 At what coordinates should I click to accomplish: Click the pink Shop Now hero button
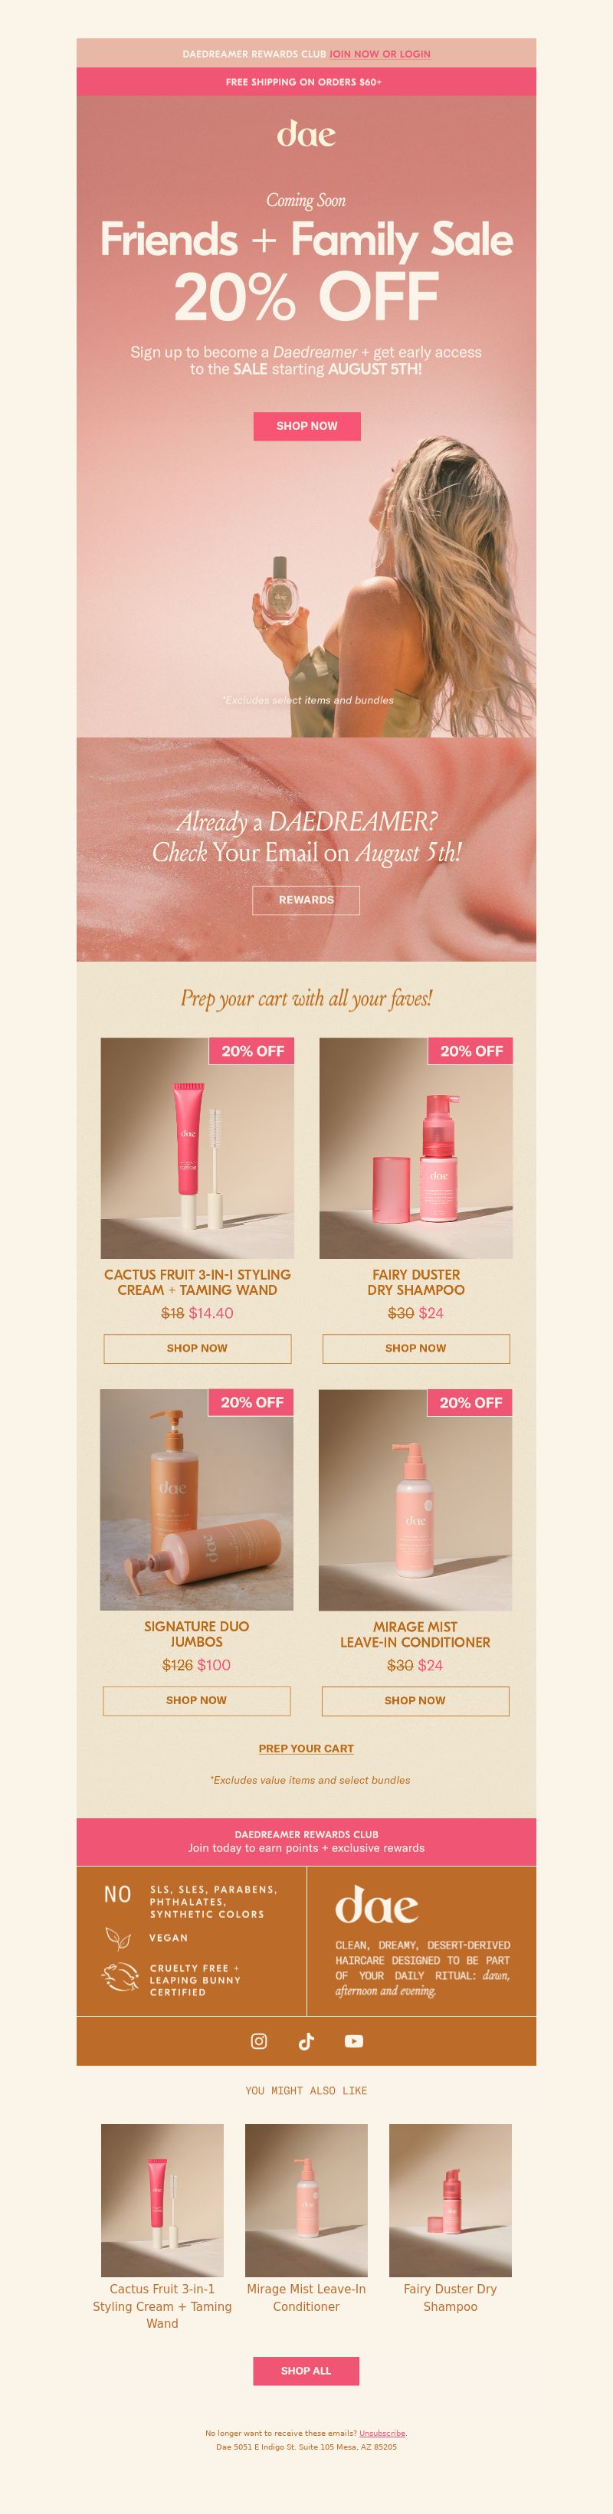click(306, 425)
